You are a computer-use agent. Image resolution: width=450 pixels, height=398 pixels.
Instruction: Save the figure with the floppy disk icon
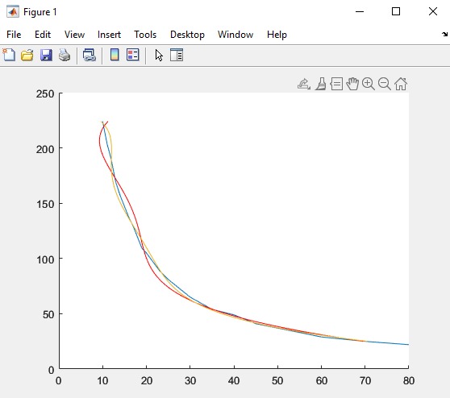(x=46, y=55)
